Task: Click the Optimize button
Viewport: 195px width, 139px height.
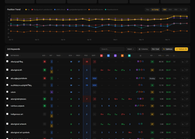Action: click(167, 49)
